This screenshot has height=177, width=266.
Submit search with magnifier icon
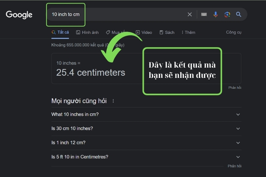tap(239, 15)
